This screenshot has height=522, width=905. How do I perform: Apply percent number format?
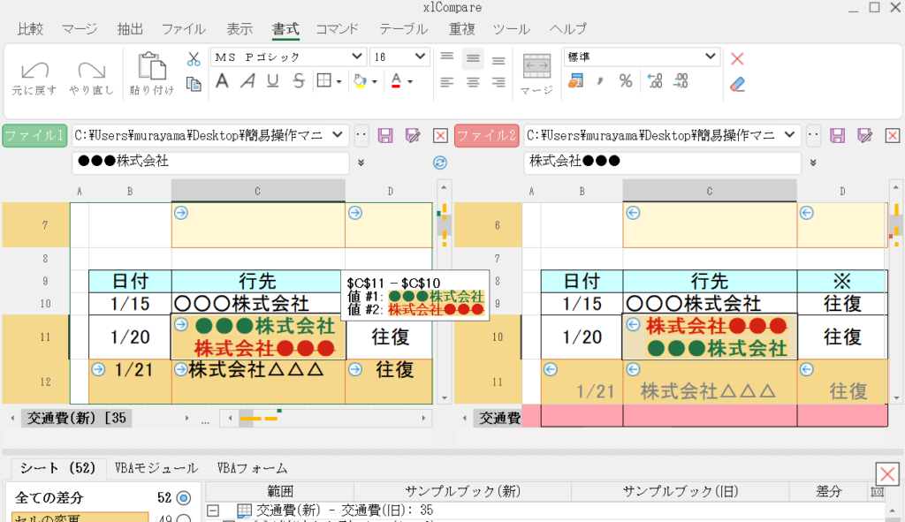point(626,82)
